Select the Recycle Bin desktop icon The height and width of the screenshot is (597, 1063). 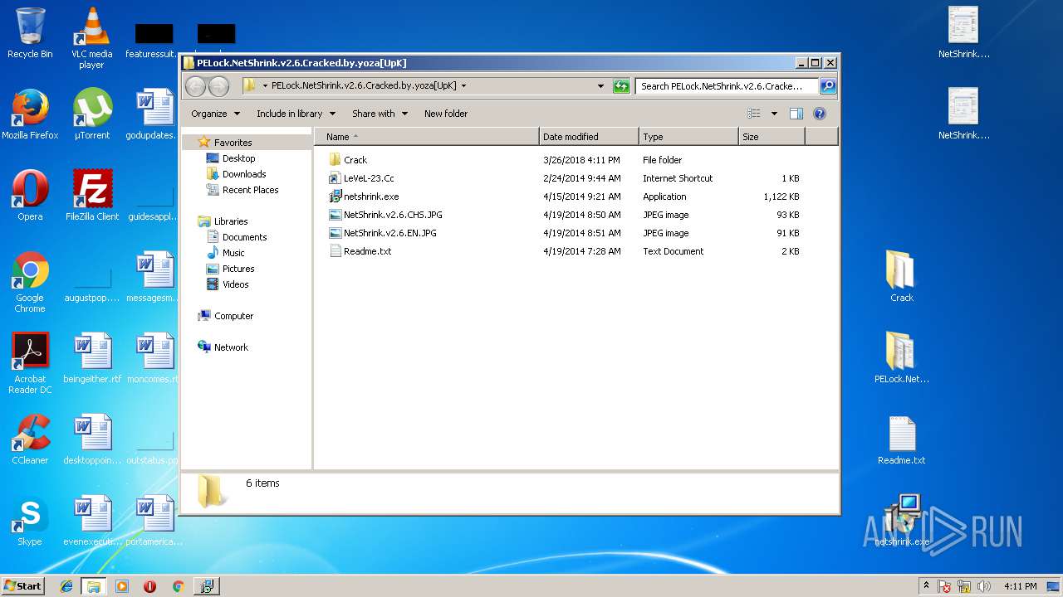point(30,33)
